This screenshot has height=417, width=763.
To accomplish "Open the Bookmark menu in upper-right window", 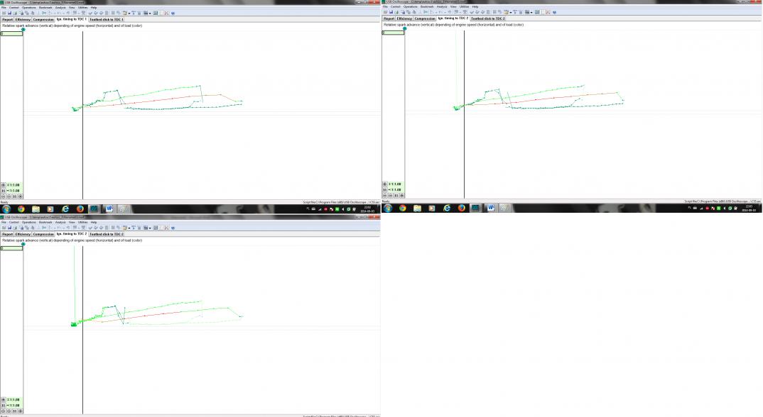I will (x=427, y=7).
